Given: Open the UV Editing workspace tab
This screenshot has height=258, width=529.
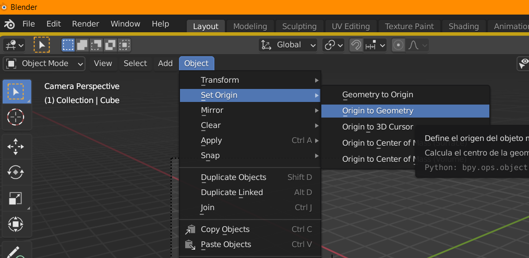Looking at the screenshot, I should coord(351,26).
